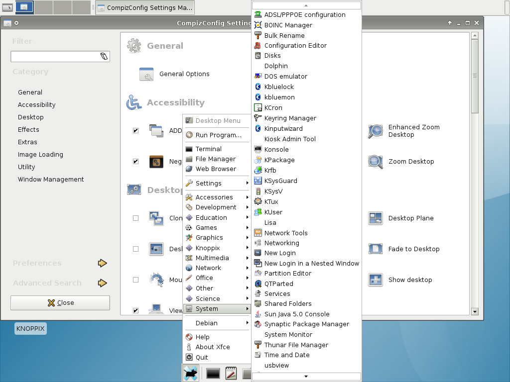The height and width of the screenshot is (382, 510).
Task: Click the clear filter icon in Filter field
Action: tap(104, 56)
